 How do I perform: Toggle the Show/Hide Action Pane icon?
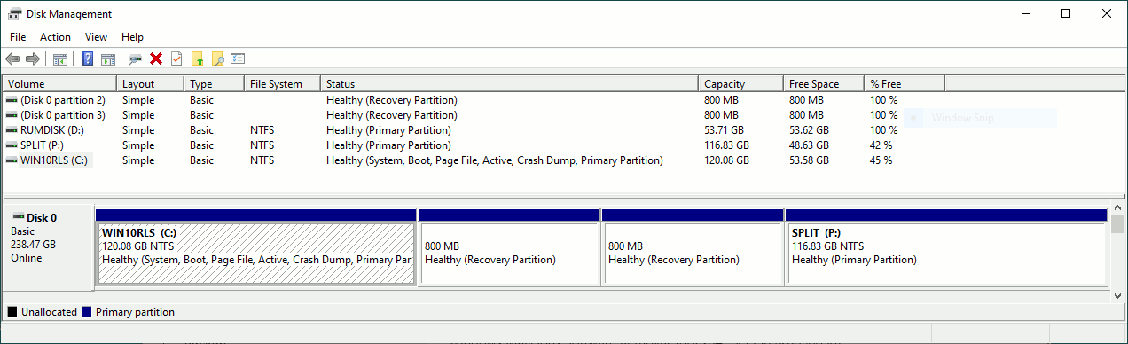(x=108, y=59)
